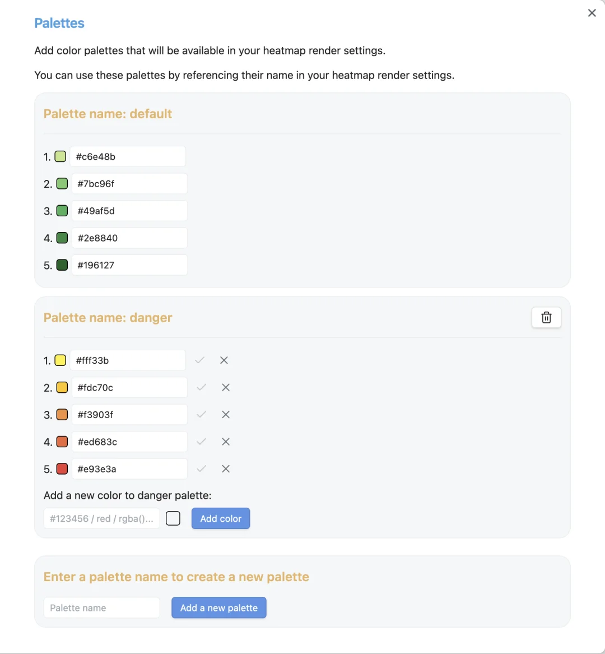605x654 pixels.
Task: Remove the #ed683c color entry
Action: (226, 442)
